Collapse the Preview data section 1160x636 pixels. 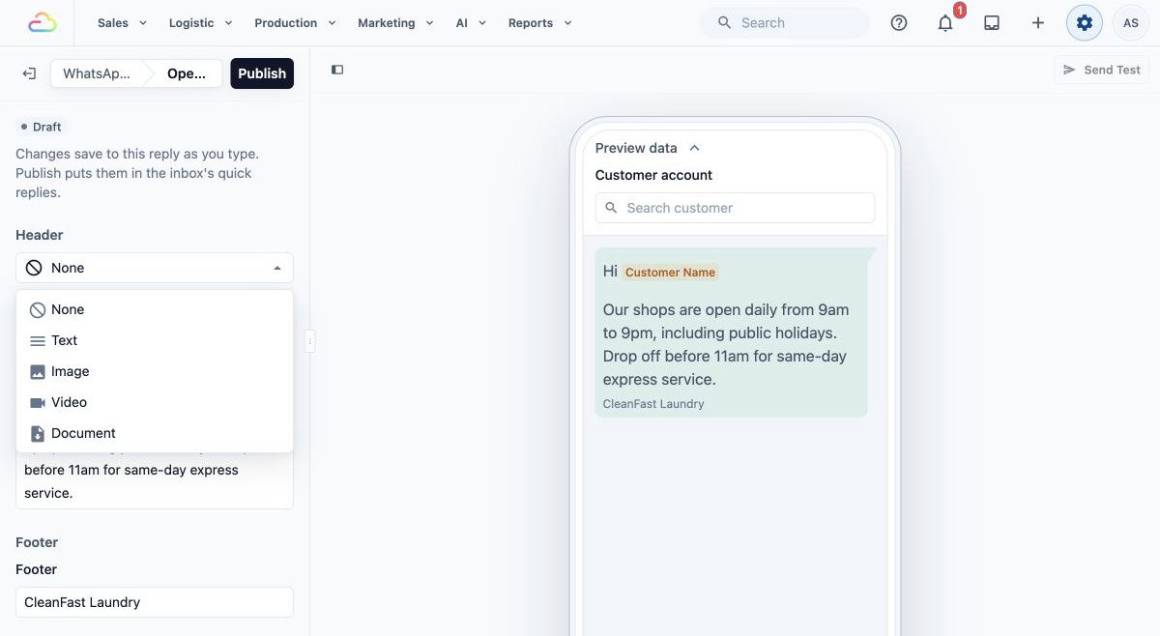tap(648, 148)
